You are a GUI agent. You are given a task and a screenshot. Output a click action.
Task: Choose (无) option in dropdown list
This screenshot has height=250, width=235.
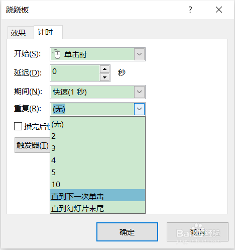(x=97, y=124)
